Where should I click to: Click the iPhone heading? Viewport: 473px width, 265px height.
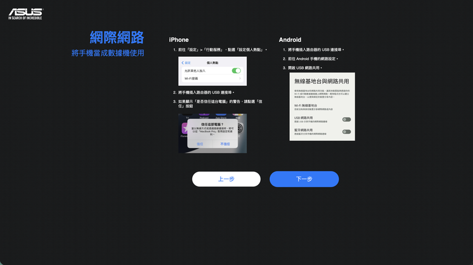click(x=178, y=40)
